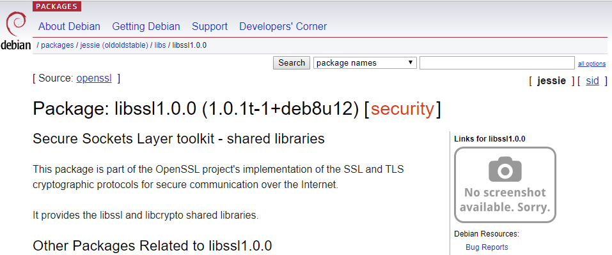The width and height of the screenshot is (612, 255).
Task: Open Developers' Corner navigation link
Action: (x=283, y=27)
